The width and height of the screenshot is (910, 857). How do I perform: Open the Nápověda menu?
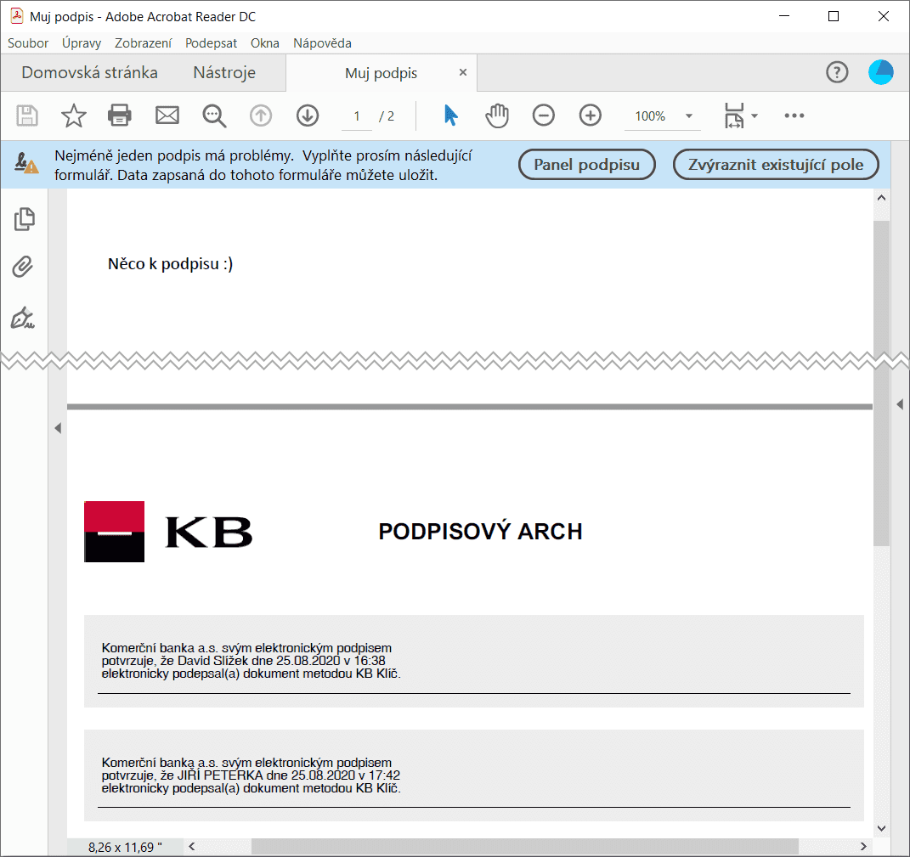click(x=322, y=43)
